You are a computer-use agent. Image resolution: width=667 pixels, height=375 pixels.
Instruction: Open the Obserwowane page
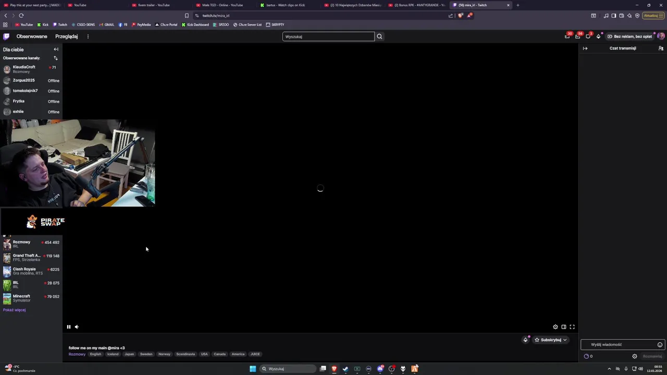(32, 36)
